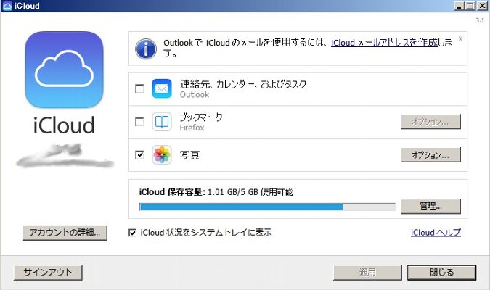Click the version number 3.1
This screenshot has height=290, width=490.
point(480,20)
